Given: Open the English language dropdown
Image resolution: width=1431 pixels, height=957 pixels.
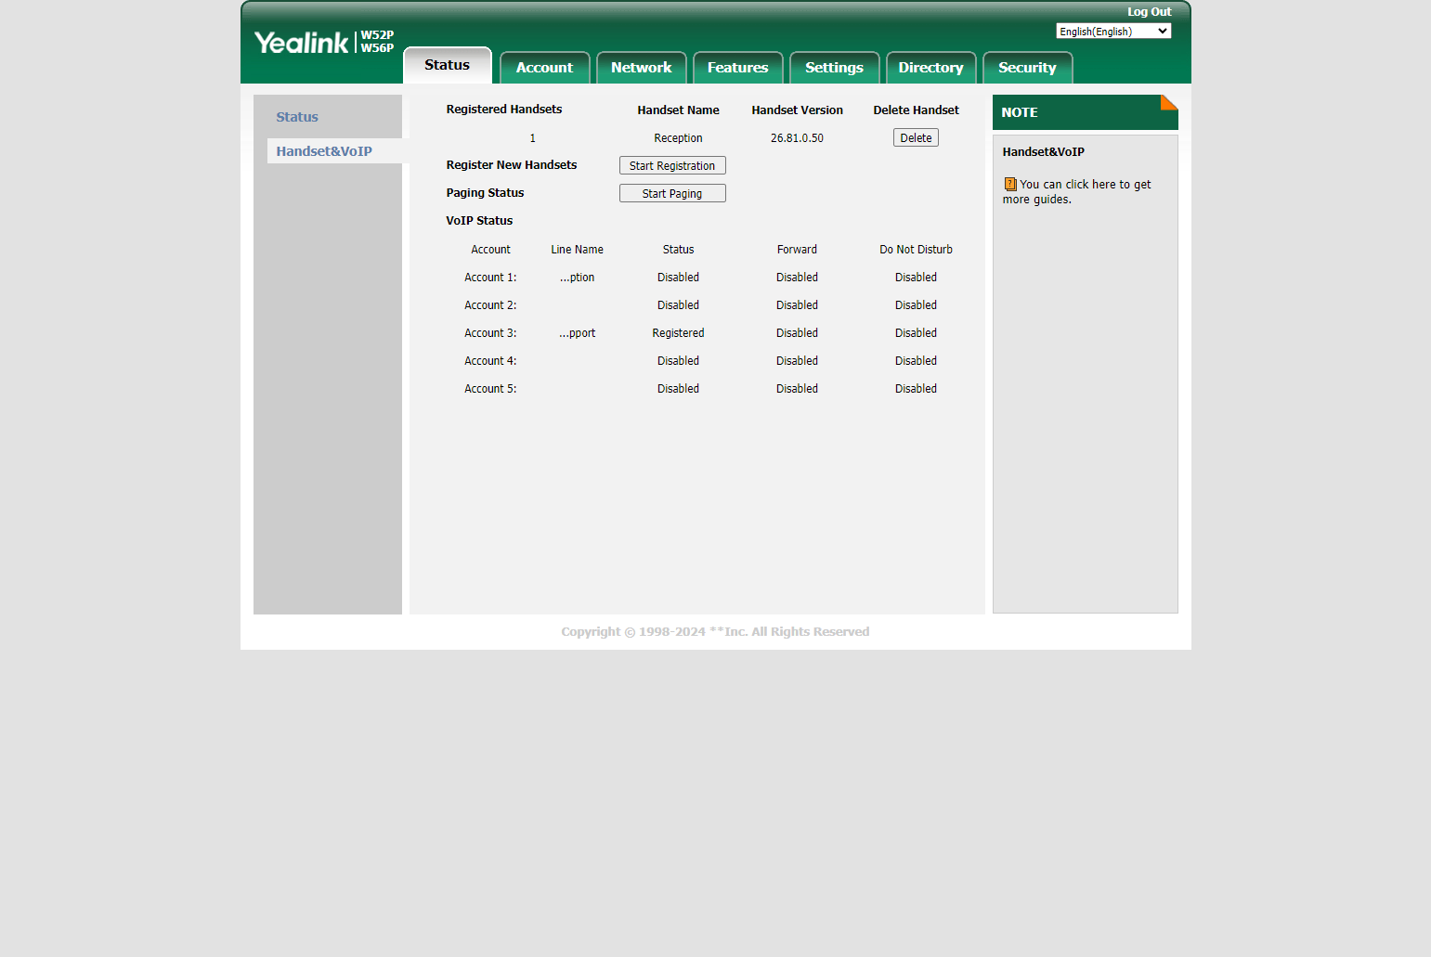Looking at the screenshot, I should tap(1113, 32).
